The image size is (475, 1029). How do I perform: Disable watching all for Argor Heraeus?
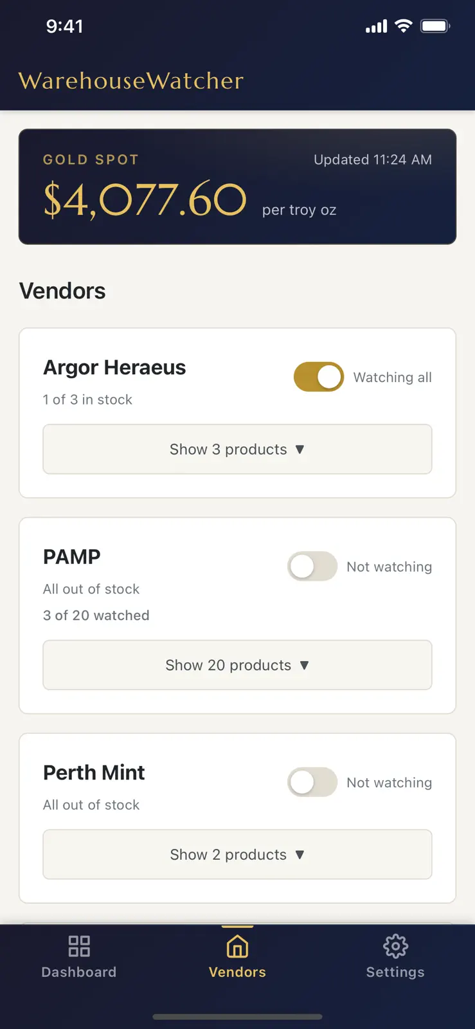coord(319,377)
